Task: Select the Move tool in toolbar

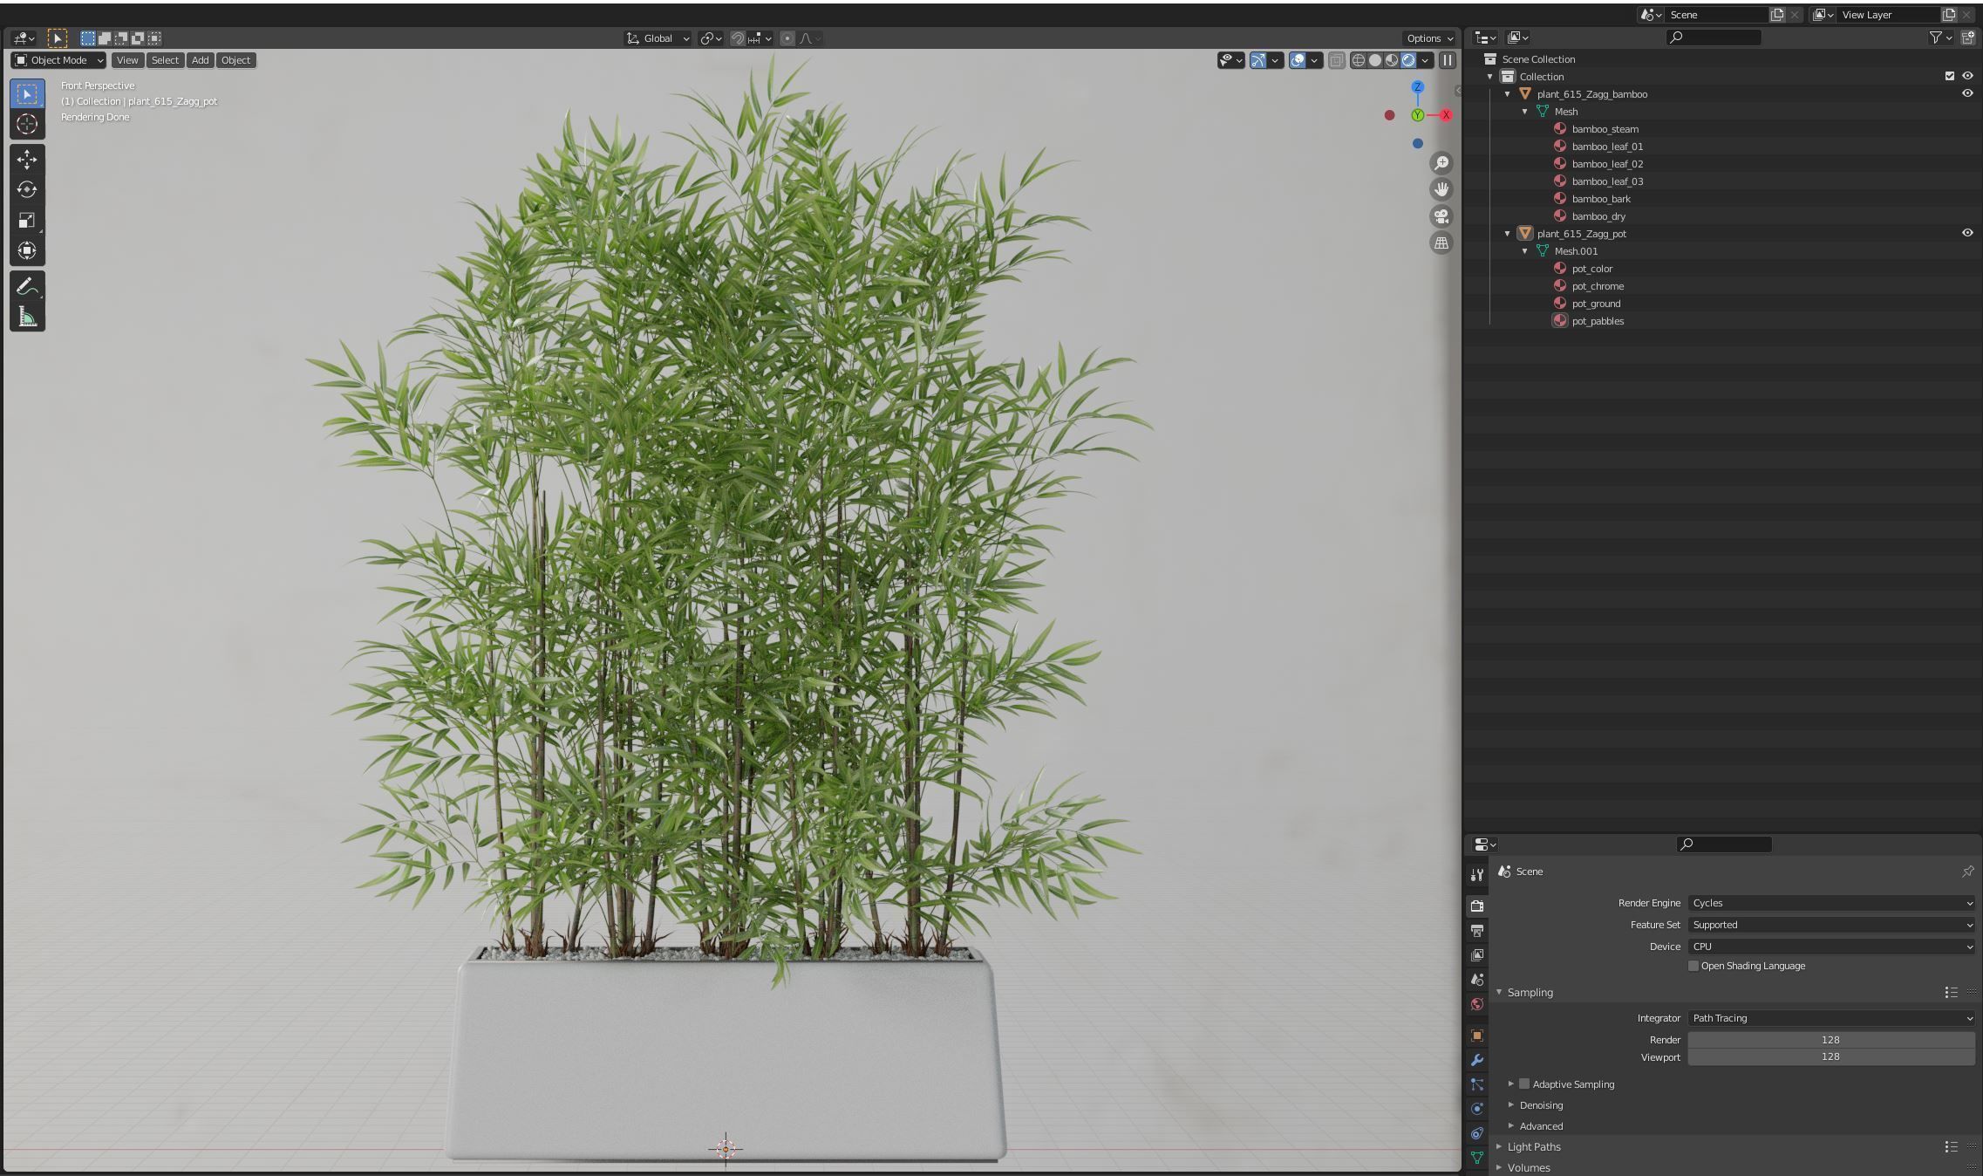Action: coord(27,159)
